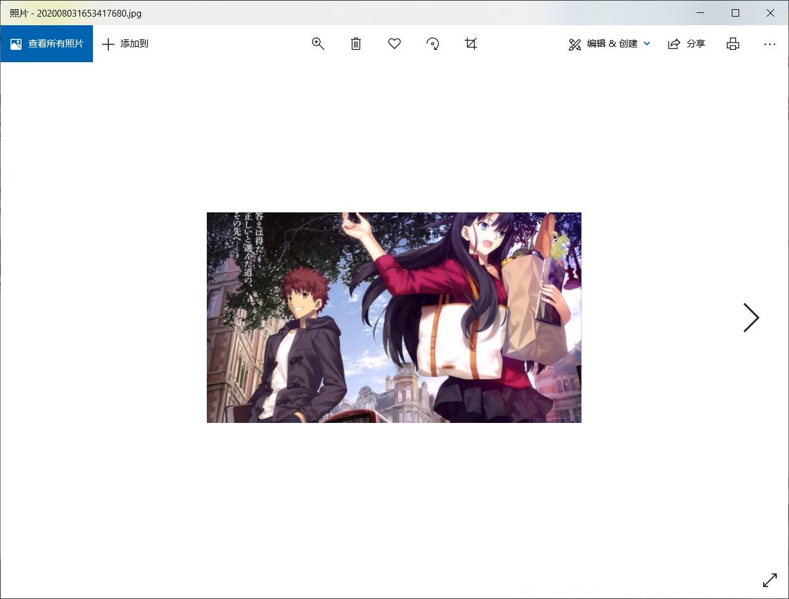Enter fullscreen with the diagonal arrows icon
This screenshot has width=789, height=599.
tap(770, 580)
